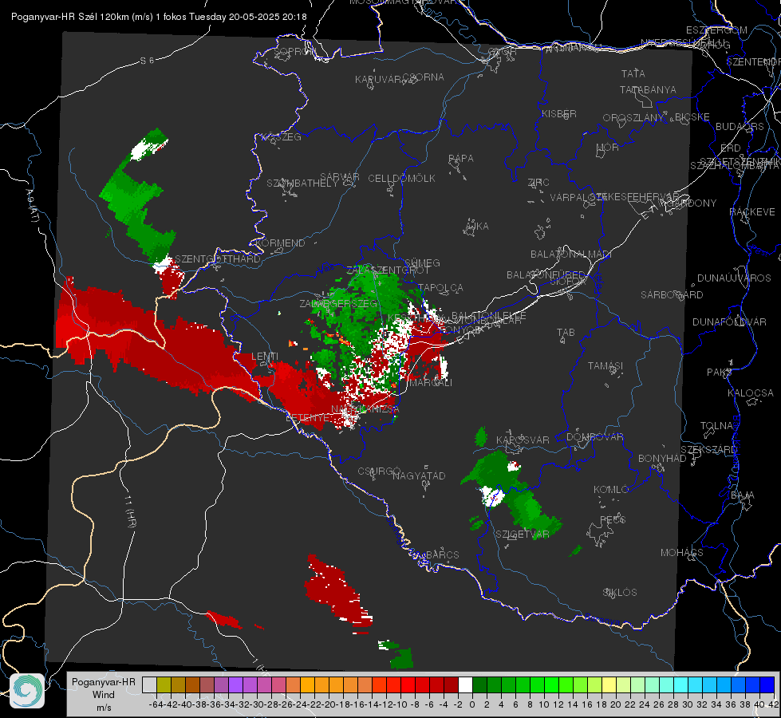This screenshot has width=781, height=718.
Task: Click the Poganyvar-HR Wind m/s legend label
Action: [x=104, y=695]
